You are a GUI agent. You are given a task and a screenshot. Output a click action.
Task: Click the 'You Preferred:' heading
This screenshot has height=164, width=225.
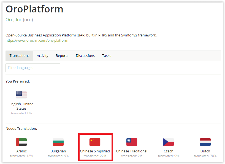coord(18,81)
